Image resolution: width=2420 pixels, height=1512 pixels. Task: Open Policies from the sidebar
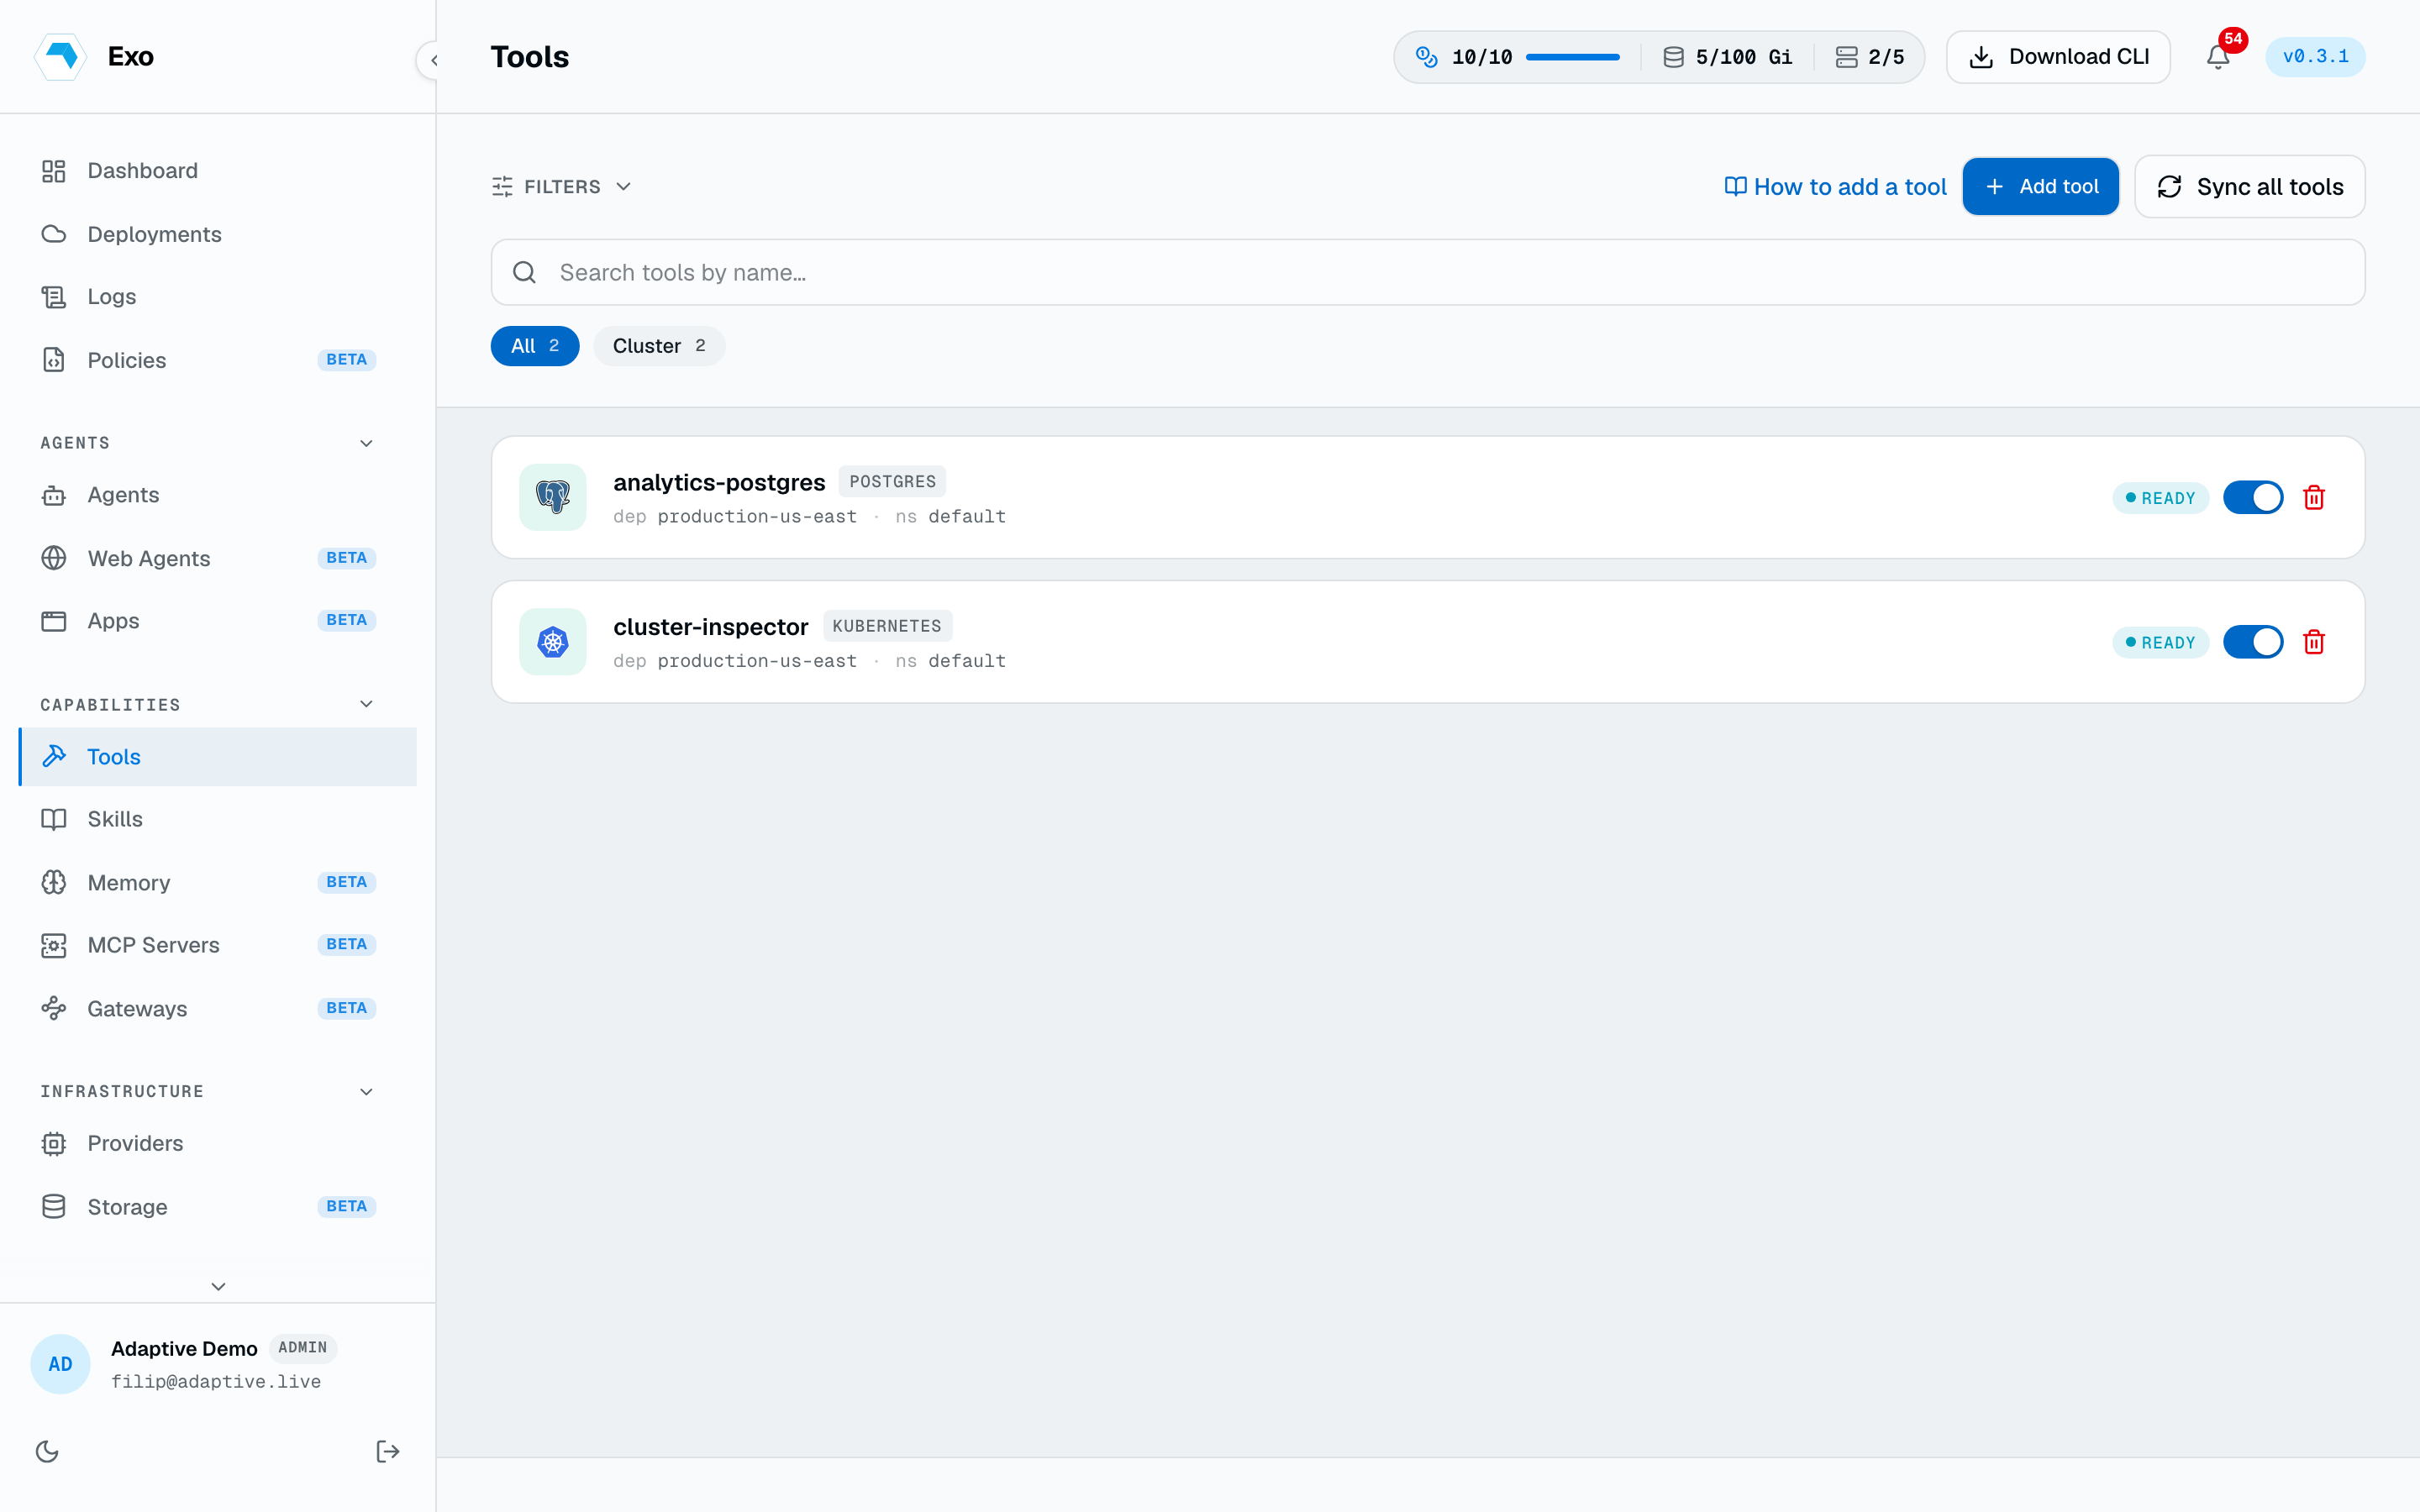tap(217, 360)
